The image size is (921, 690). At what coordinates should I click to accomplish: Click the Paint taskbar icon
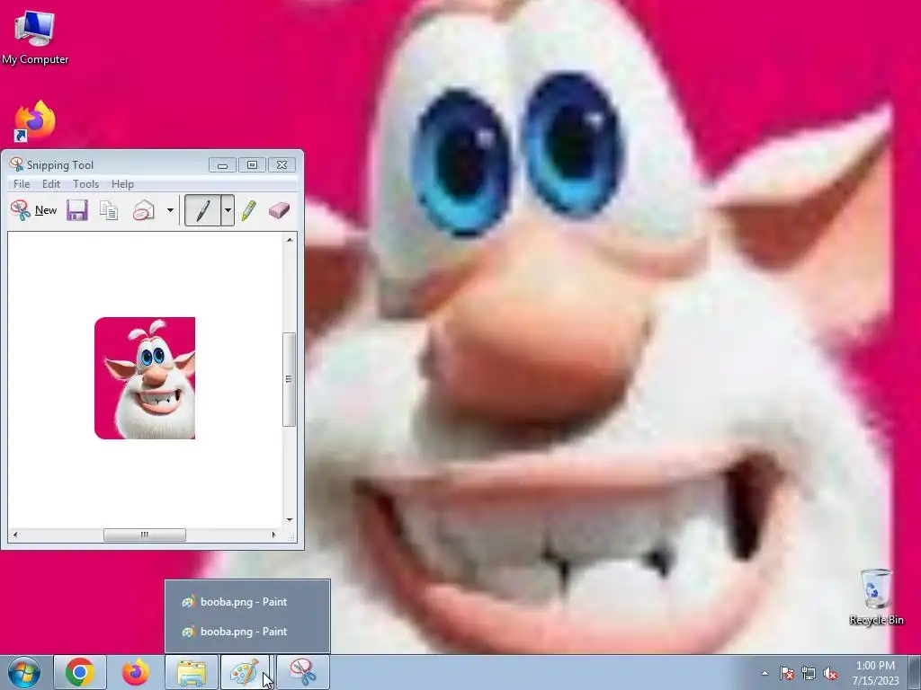click(246, 672)
